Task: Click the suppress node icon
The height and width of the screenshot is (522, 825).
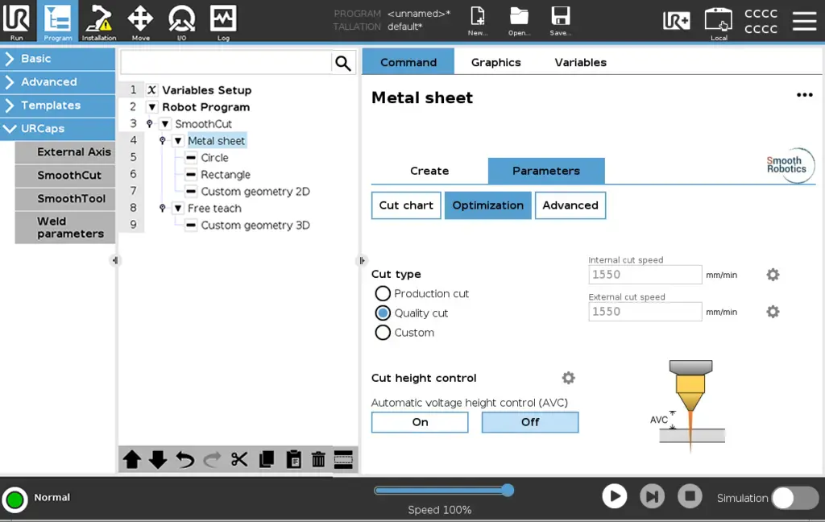Action: (343, 459)
